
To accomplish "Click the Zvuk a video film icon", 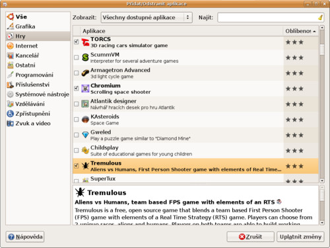I will [11, 124].
